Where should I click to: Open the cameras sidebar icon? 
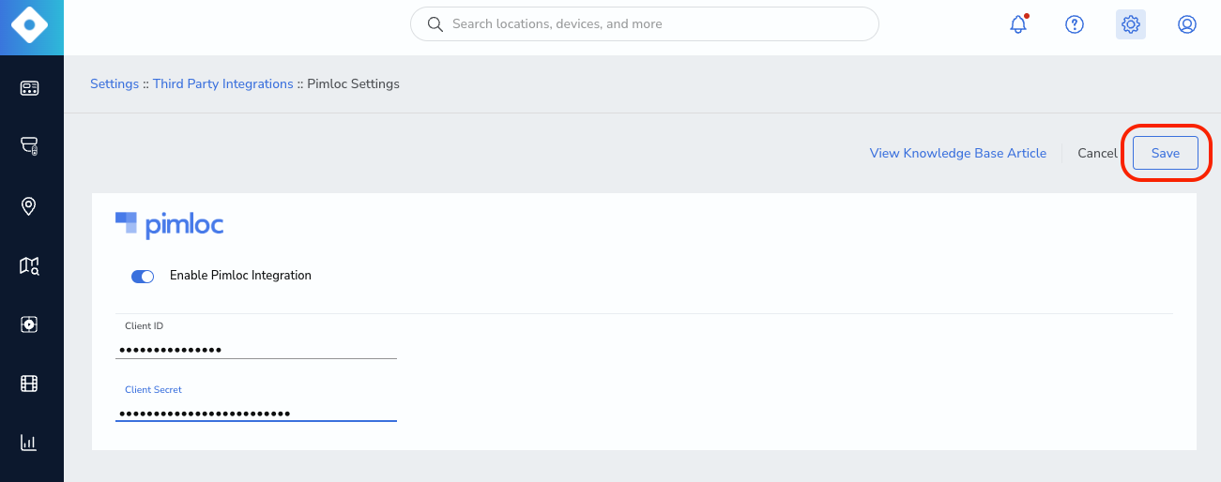click(29, 146)
